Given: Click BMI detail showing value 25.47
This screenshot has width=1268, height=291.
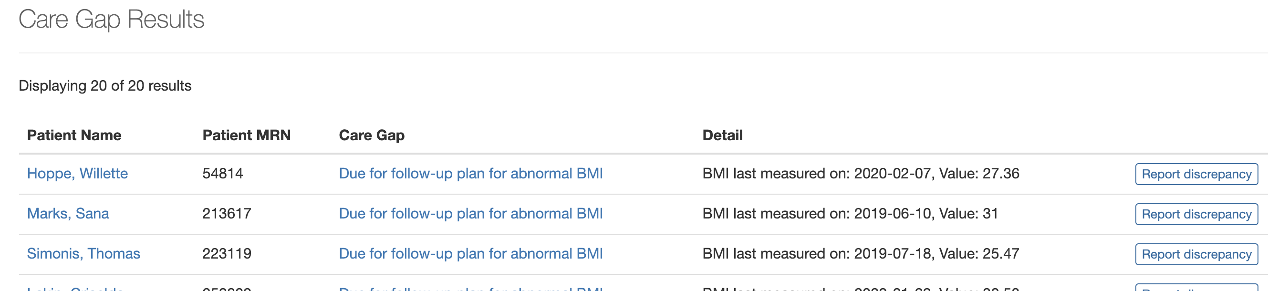Looking at the screenshot, I should tap(861, 254).
